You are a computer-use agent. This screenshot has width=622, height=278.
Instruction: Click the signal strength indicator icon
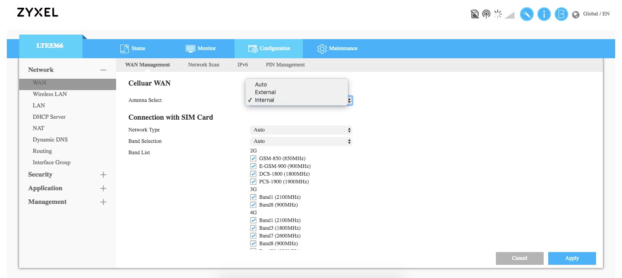[510, 15]
